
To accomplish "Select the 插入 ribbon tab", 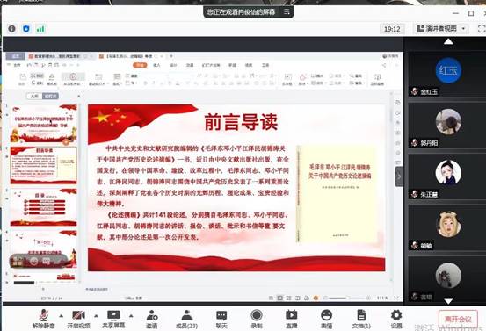I will pyautogui.click(x=156, y=65).
